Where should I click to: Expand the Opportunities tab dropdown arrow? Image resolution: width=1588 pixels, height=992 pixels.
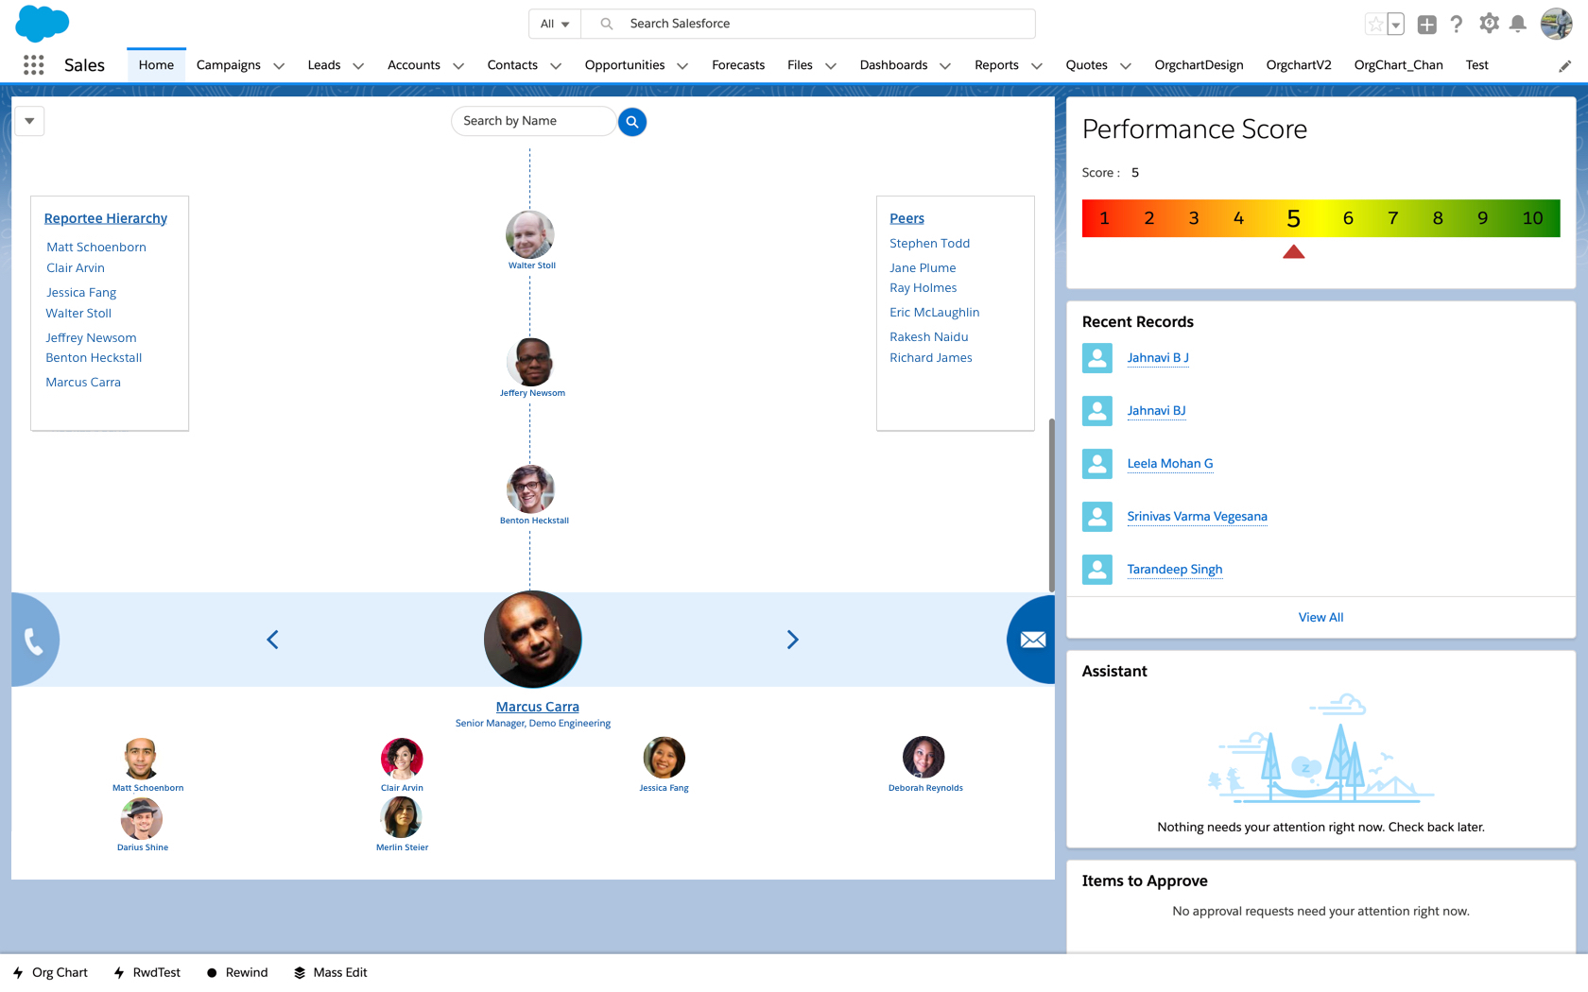pos(682,66)
